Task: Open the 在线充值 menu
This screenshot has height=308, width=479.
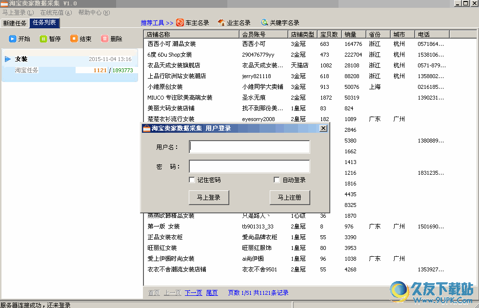Action: [56, 13]
